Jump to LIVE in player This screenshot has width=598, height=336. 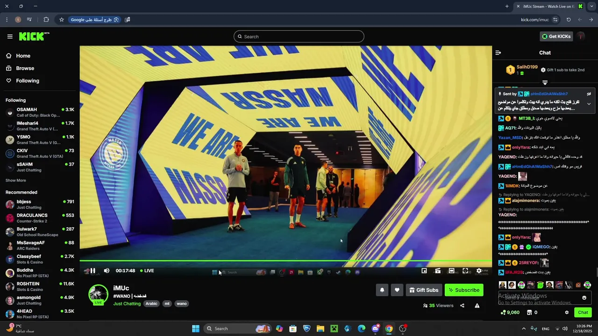point(147,271)
